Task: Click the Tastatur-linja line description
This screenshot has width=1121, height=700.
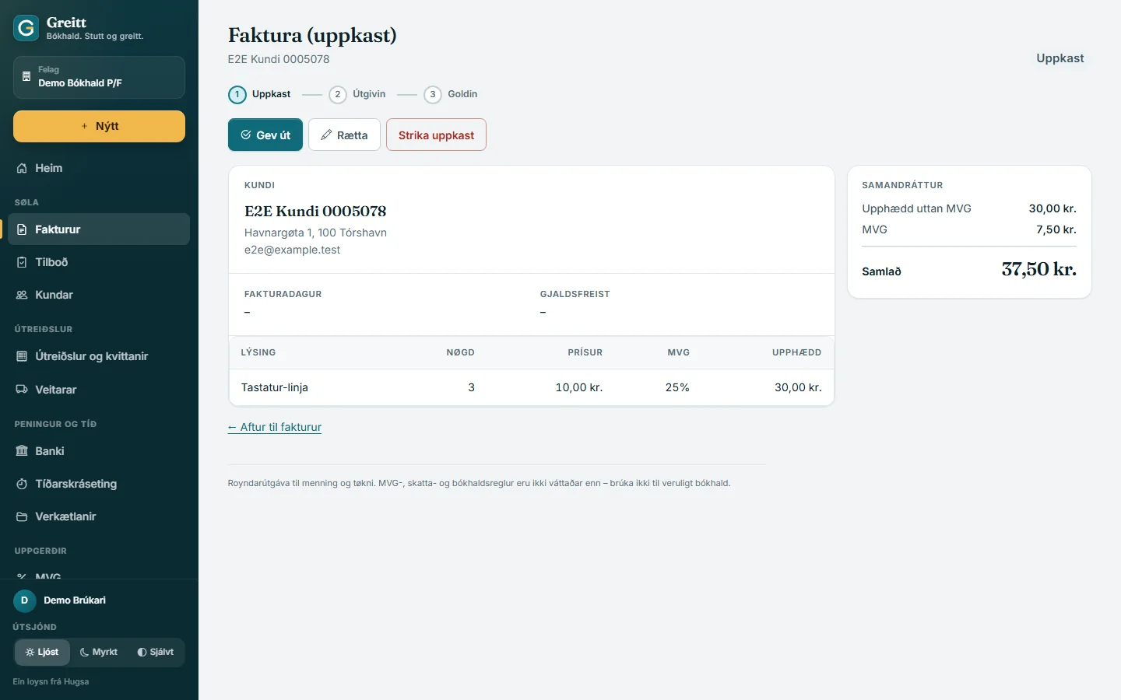Action: coord(275,387)
